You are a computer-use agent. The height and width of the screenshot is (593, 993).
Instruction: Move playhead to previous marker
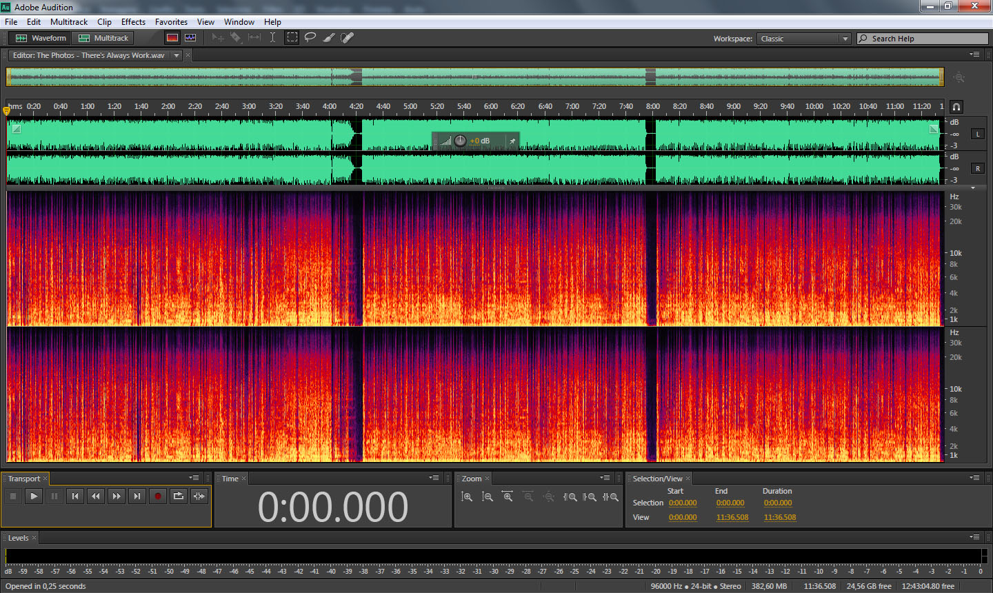[x=75, y=496]
